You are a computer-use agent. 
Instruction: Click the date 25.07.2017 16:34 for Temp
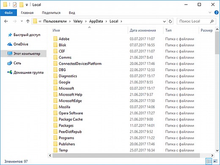coord(142,150)
